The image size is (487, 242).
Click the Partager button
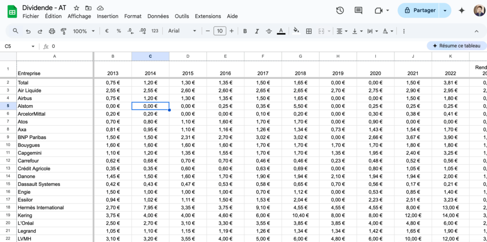pos(419,10)
